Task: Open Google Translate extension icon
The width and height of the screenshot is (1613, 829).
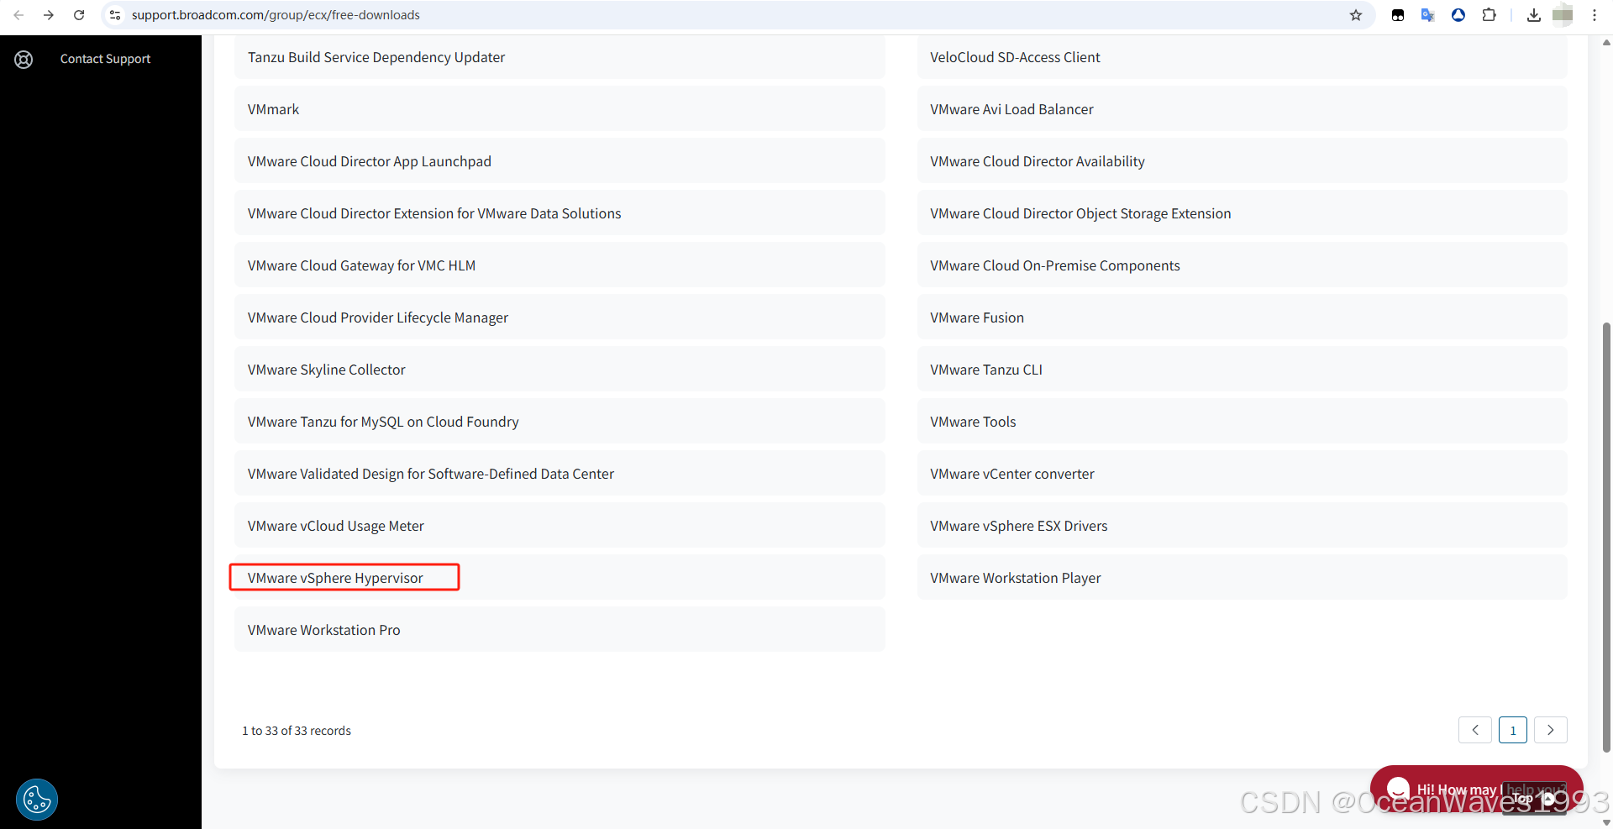Action: tap(1427, 15)
